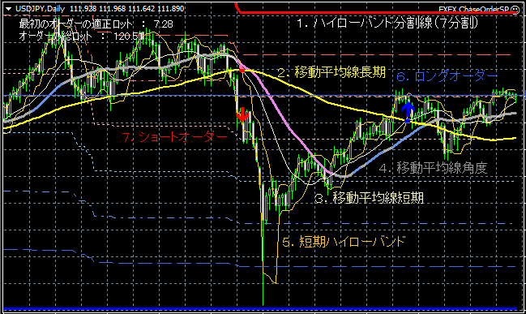The height and width of the screenshot is (314, 526).
Task: Select the '6. ロングオーダー' blue label
Action: click(x=447, y=76)
